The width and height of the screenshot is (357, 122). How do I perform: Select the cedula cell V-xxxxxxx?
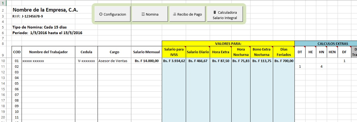(86, 61)
